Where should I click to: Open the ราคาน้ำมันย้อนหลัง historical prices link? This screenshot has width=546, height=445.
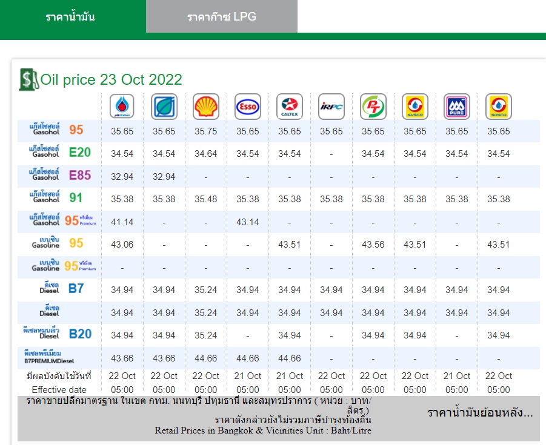[x=480, y=413]
